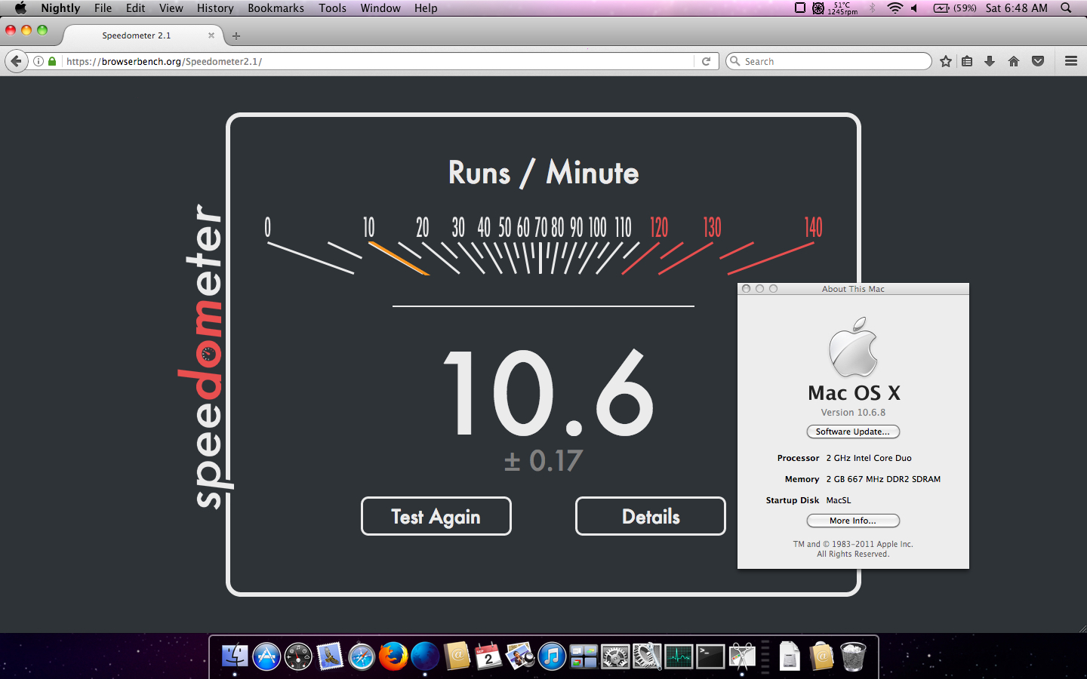
Task: Save the page to Pocket
Action: pyautogui.click(x=1038, y=61)
